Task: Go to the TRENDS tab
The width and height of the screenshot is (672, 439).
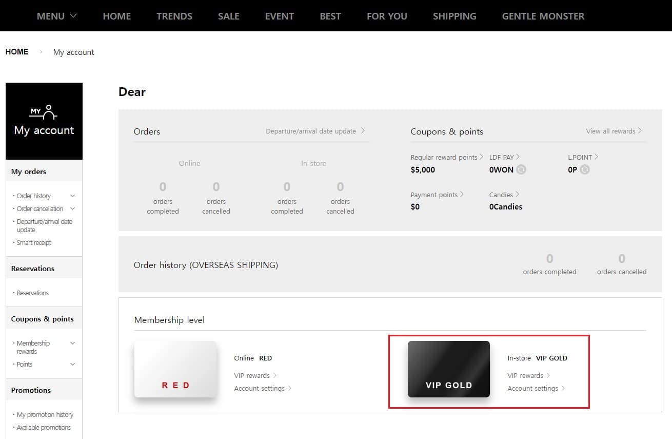Action: click(x=174, y=16)
